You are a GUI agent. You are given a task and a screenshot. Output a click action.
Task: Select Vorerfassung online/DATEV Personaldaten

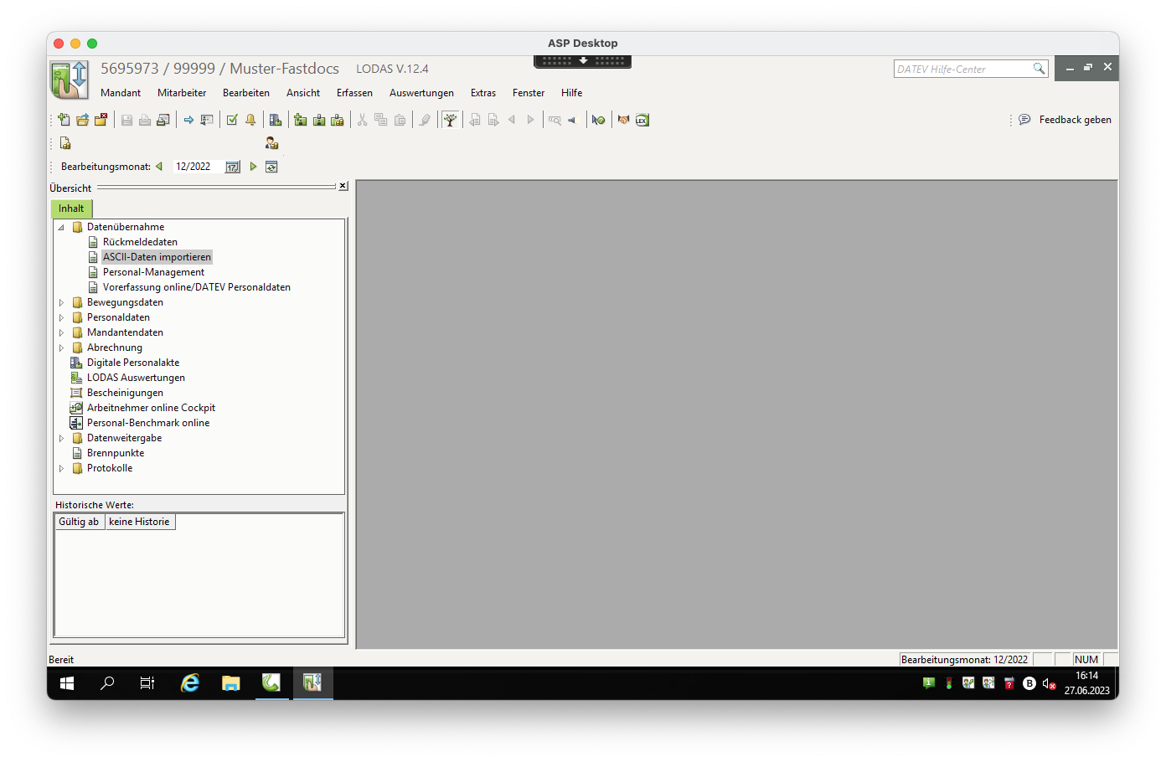197,287
